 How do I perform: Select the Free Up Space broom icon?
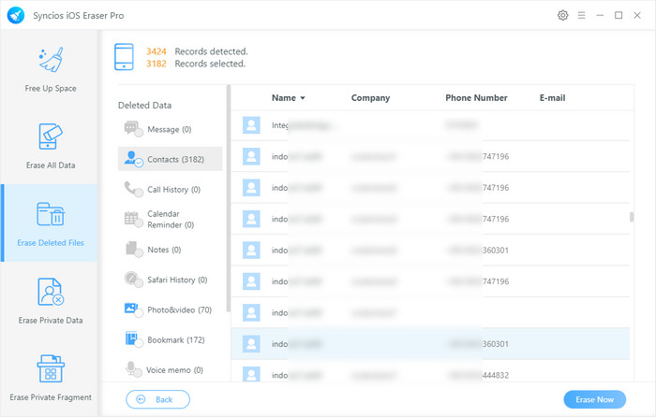click(51, 60)
